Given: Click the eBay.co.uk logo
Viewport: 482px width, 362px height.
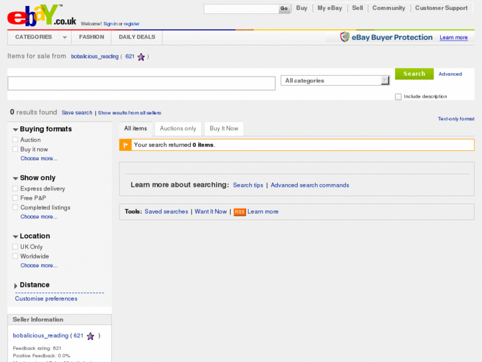Looking at the screenshot, I should (x=42, y=15).
